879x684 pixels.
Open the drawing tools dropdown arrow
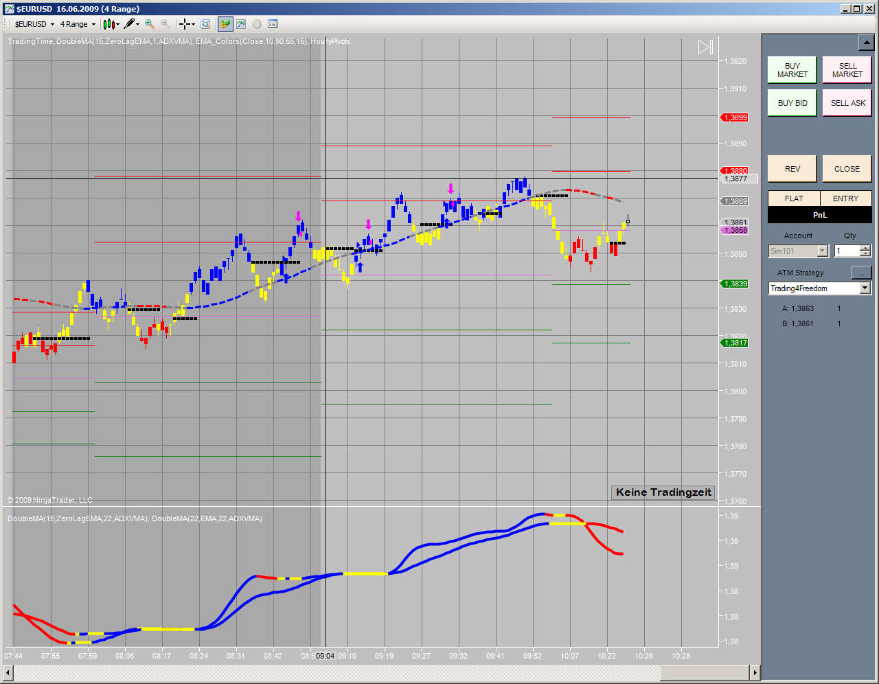tap(138, 24)
